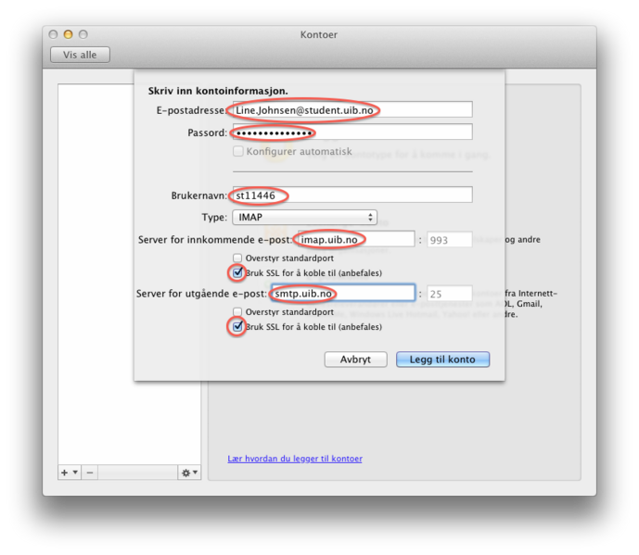Open the gear actions menu

tap(188, 473)
